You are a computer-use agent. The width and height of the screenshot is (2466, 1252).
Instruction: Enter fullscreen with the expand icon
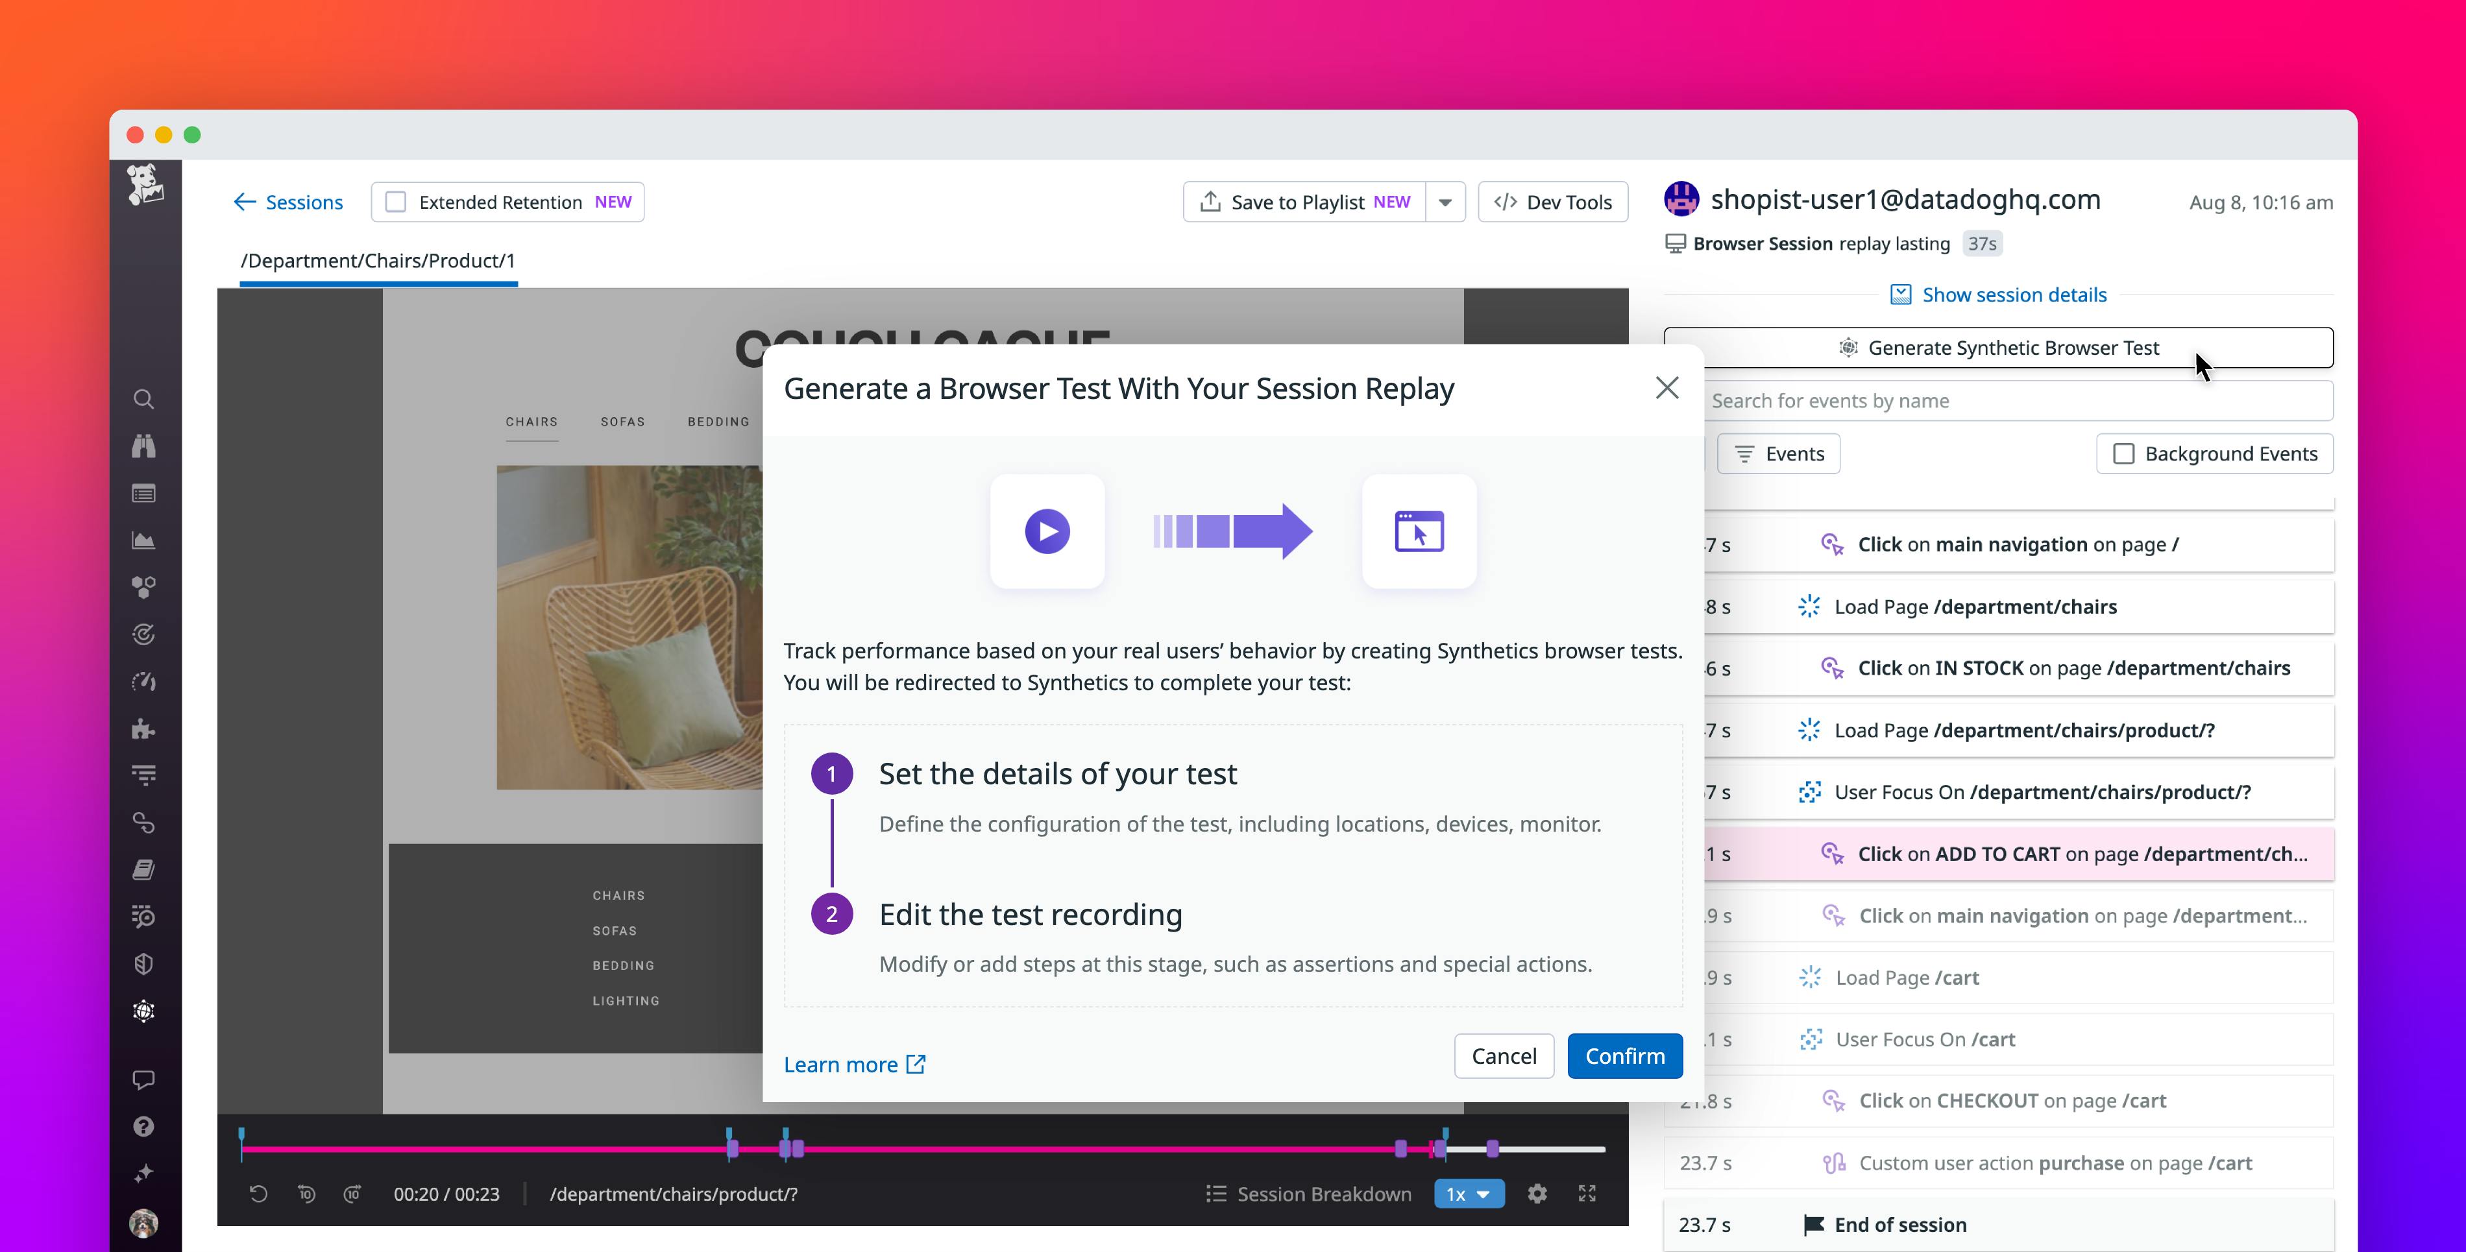click(x=1587, y=1194)
